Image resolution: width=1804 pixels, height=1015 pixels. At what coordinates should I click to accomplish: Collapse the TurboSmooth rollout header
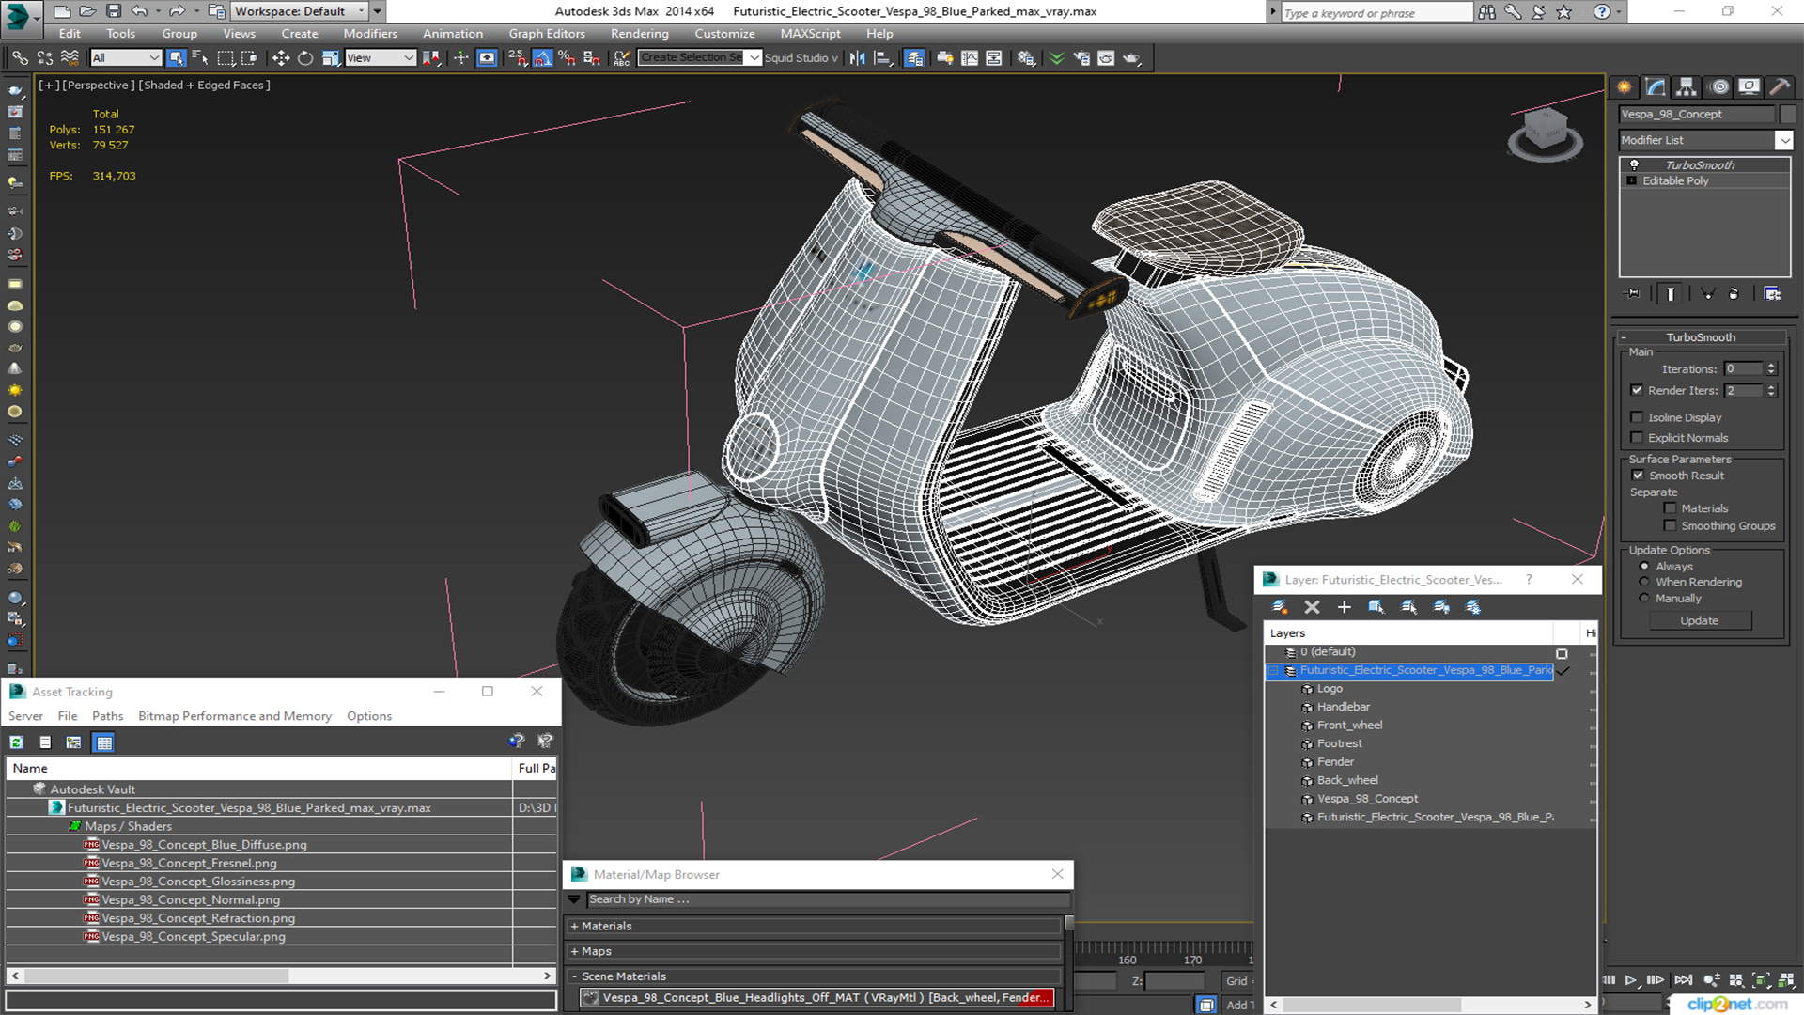[1700, 336]
